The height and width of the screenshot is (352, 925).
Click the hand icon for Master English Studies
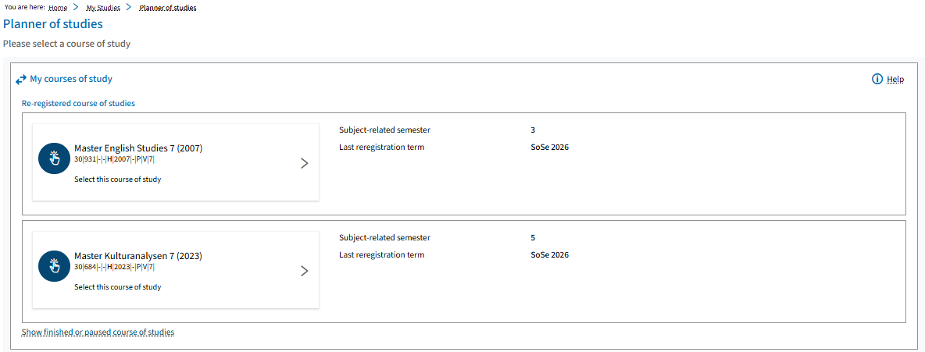pos(55,158)
